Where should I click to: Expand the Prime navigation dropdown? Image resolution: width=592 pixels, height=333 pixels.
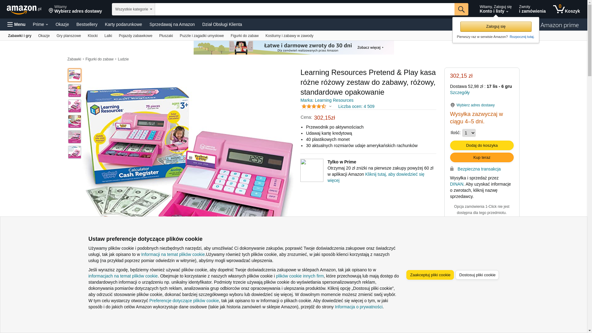[x=40, y=24]
